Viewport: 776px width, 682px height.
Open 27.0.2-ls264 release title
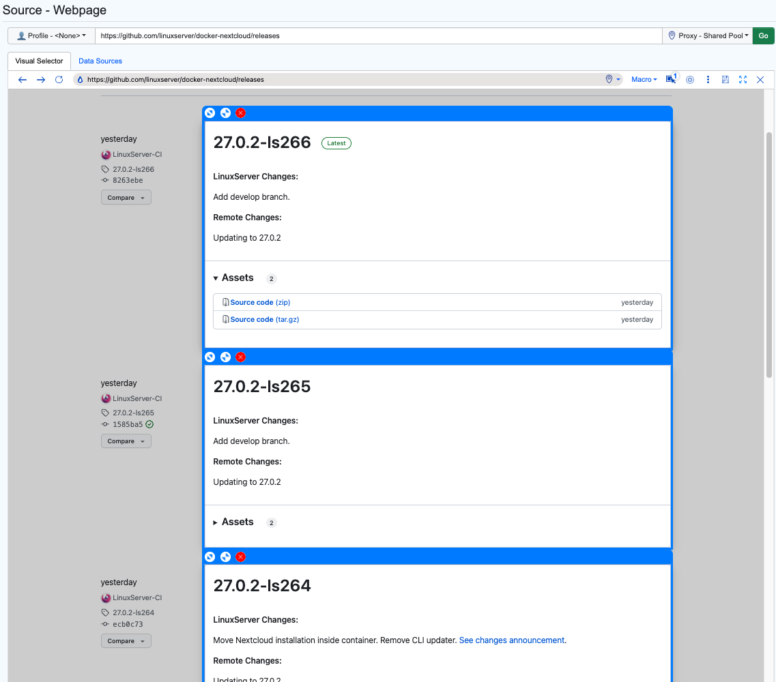click(x=262, y=586)
